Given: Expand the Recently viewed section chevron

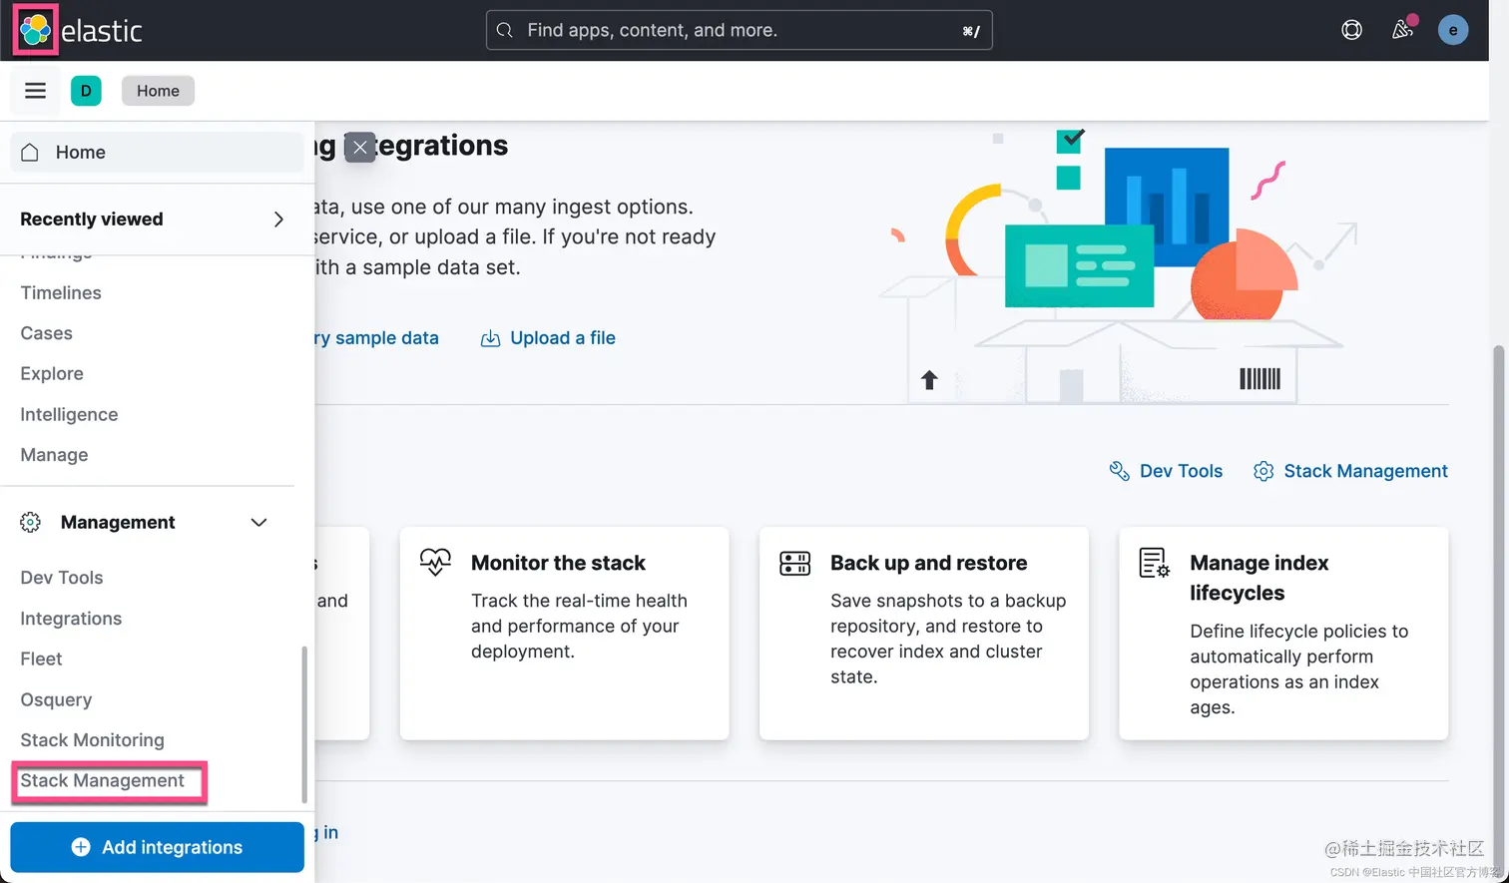Looking at the screenshot, I should point(278,220).
